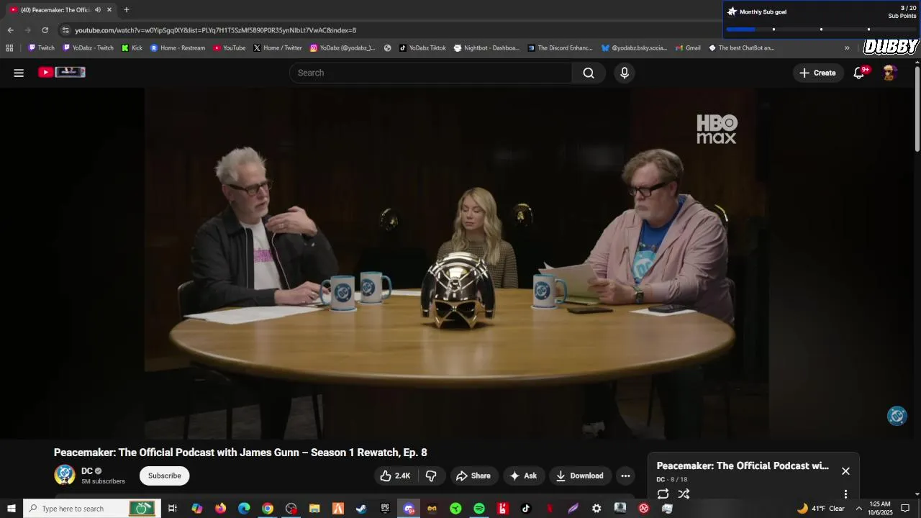Open the YouTube bookmark
The image size is (921, 518).
[230, 48]
